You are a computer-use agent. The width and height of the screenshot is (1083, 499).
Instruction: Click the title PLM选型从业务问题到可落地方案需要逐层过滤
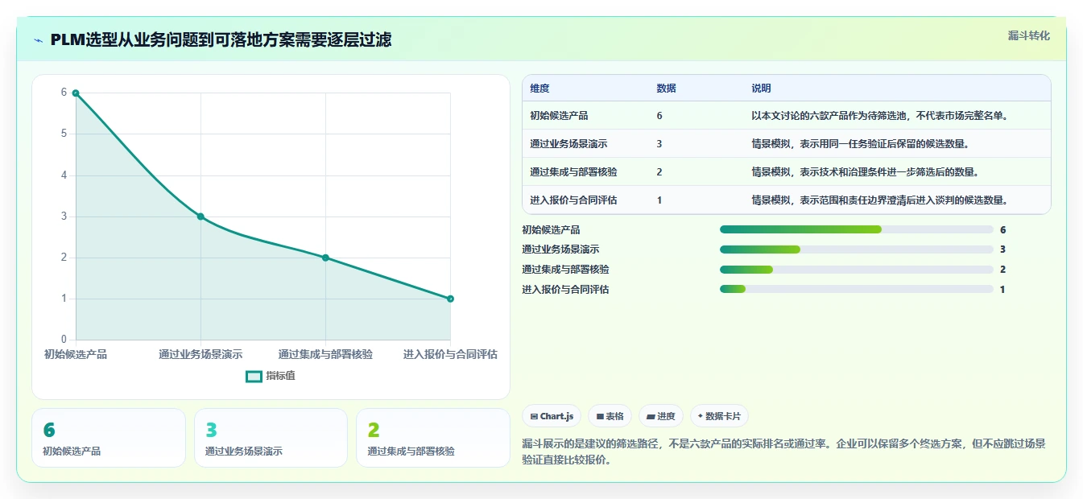(x=221, y=40)
